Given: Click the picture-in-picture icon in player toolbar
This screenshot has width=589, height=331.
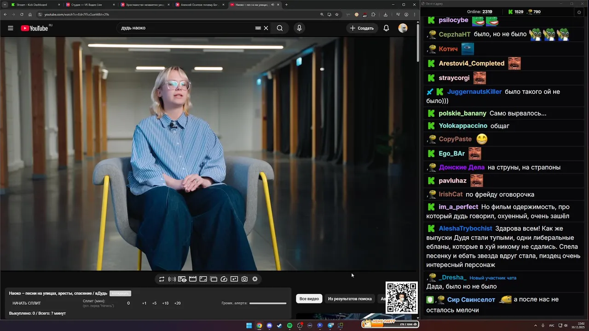Looking at the screenshot, I should (203, 279).
